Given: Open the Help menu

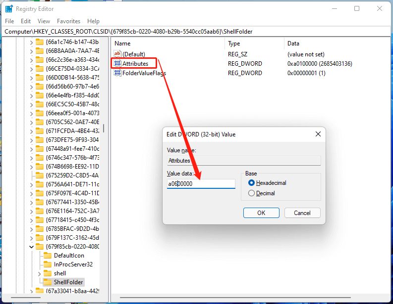Looking at the screenshot, I should click(x=93, y=21).
